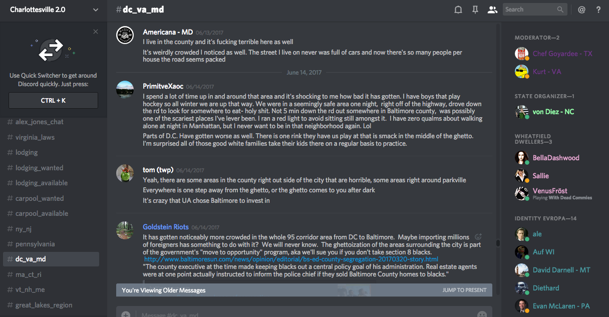
Task: Show pinned messages
Action: pos(475,10)
